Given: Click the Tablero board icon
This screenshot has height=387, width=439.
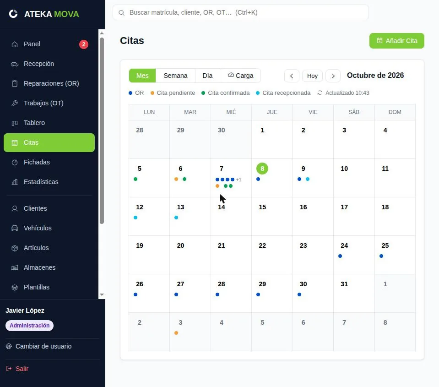Looking at the screenshot, I should tap(15, 123).
